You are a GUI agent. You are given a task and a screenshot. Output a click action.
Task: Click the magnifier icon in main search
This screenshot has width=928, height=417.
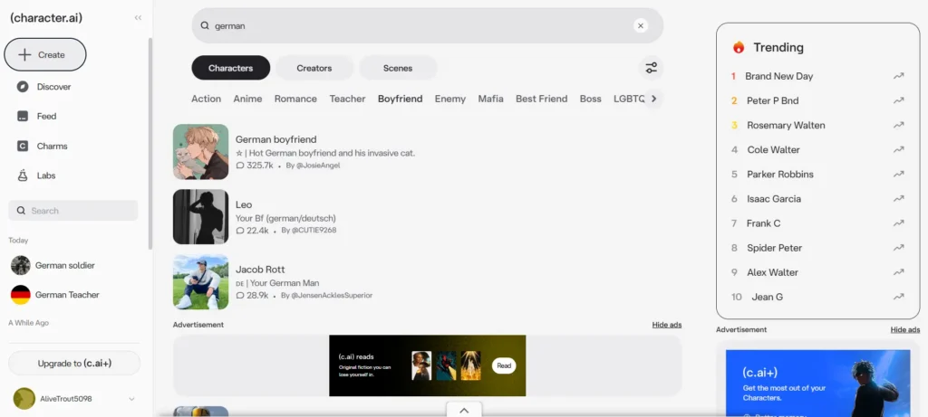205,25
